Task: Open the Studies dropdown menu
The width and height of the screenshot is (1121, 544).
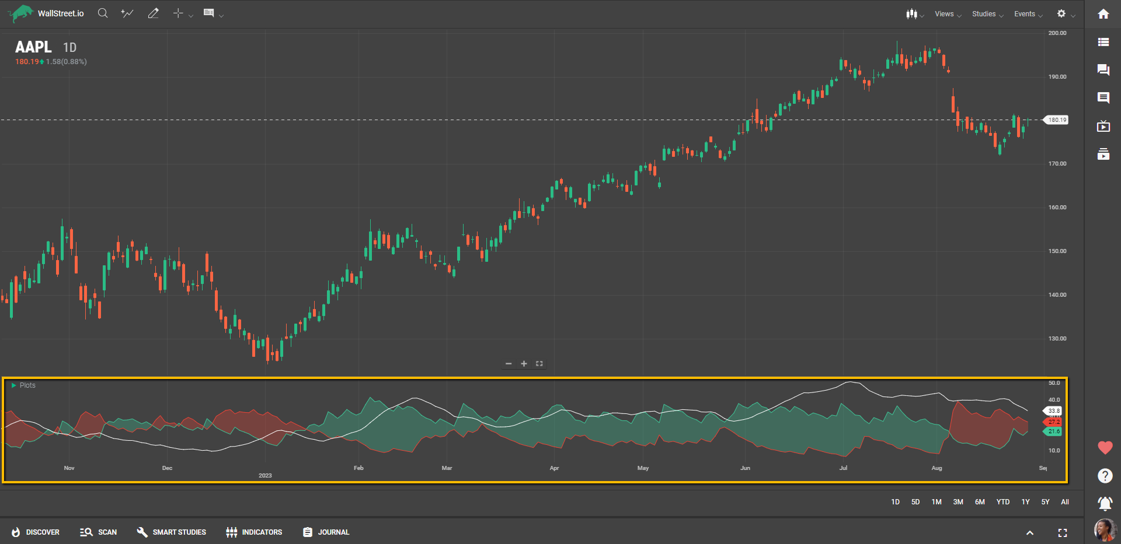Action: pos(987,14)
